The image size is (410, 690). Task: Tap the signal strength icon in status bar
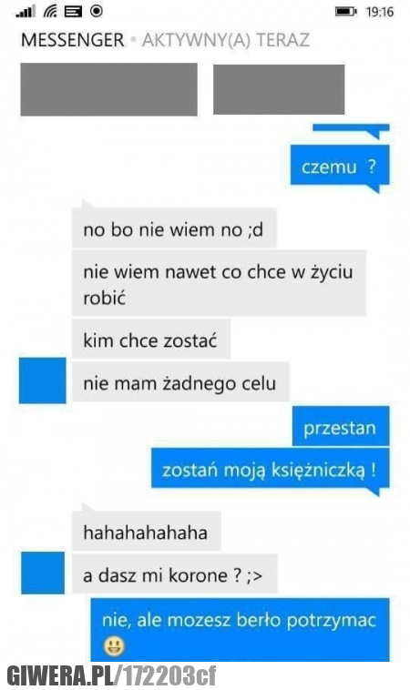pos(26,11)
